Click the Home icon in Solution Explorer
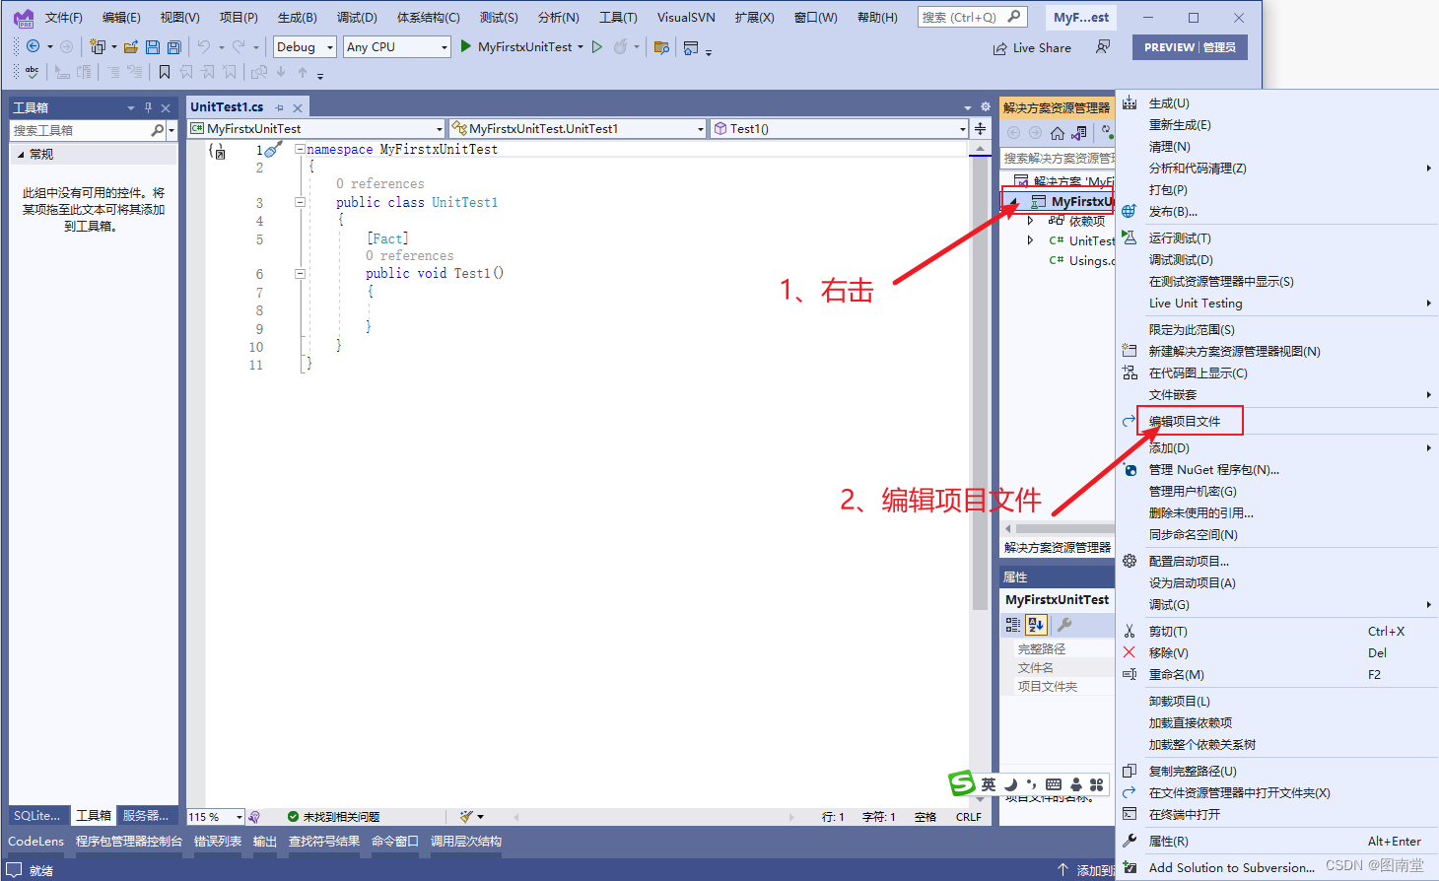This screenshot has width=1439, height=881. 1058,133
